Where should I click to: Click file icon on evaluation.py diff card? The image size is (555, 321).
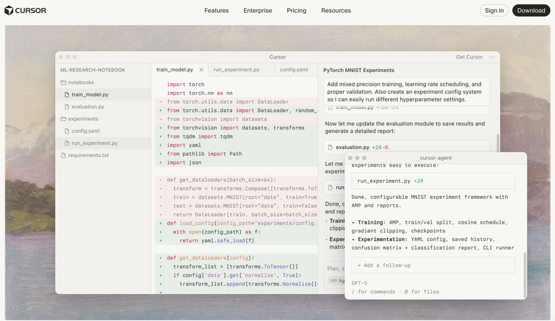click(330, 147)
